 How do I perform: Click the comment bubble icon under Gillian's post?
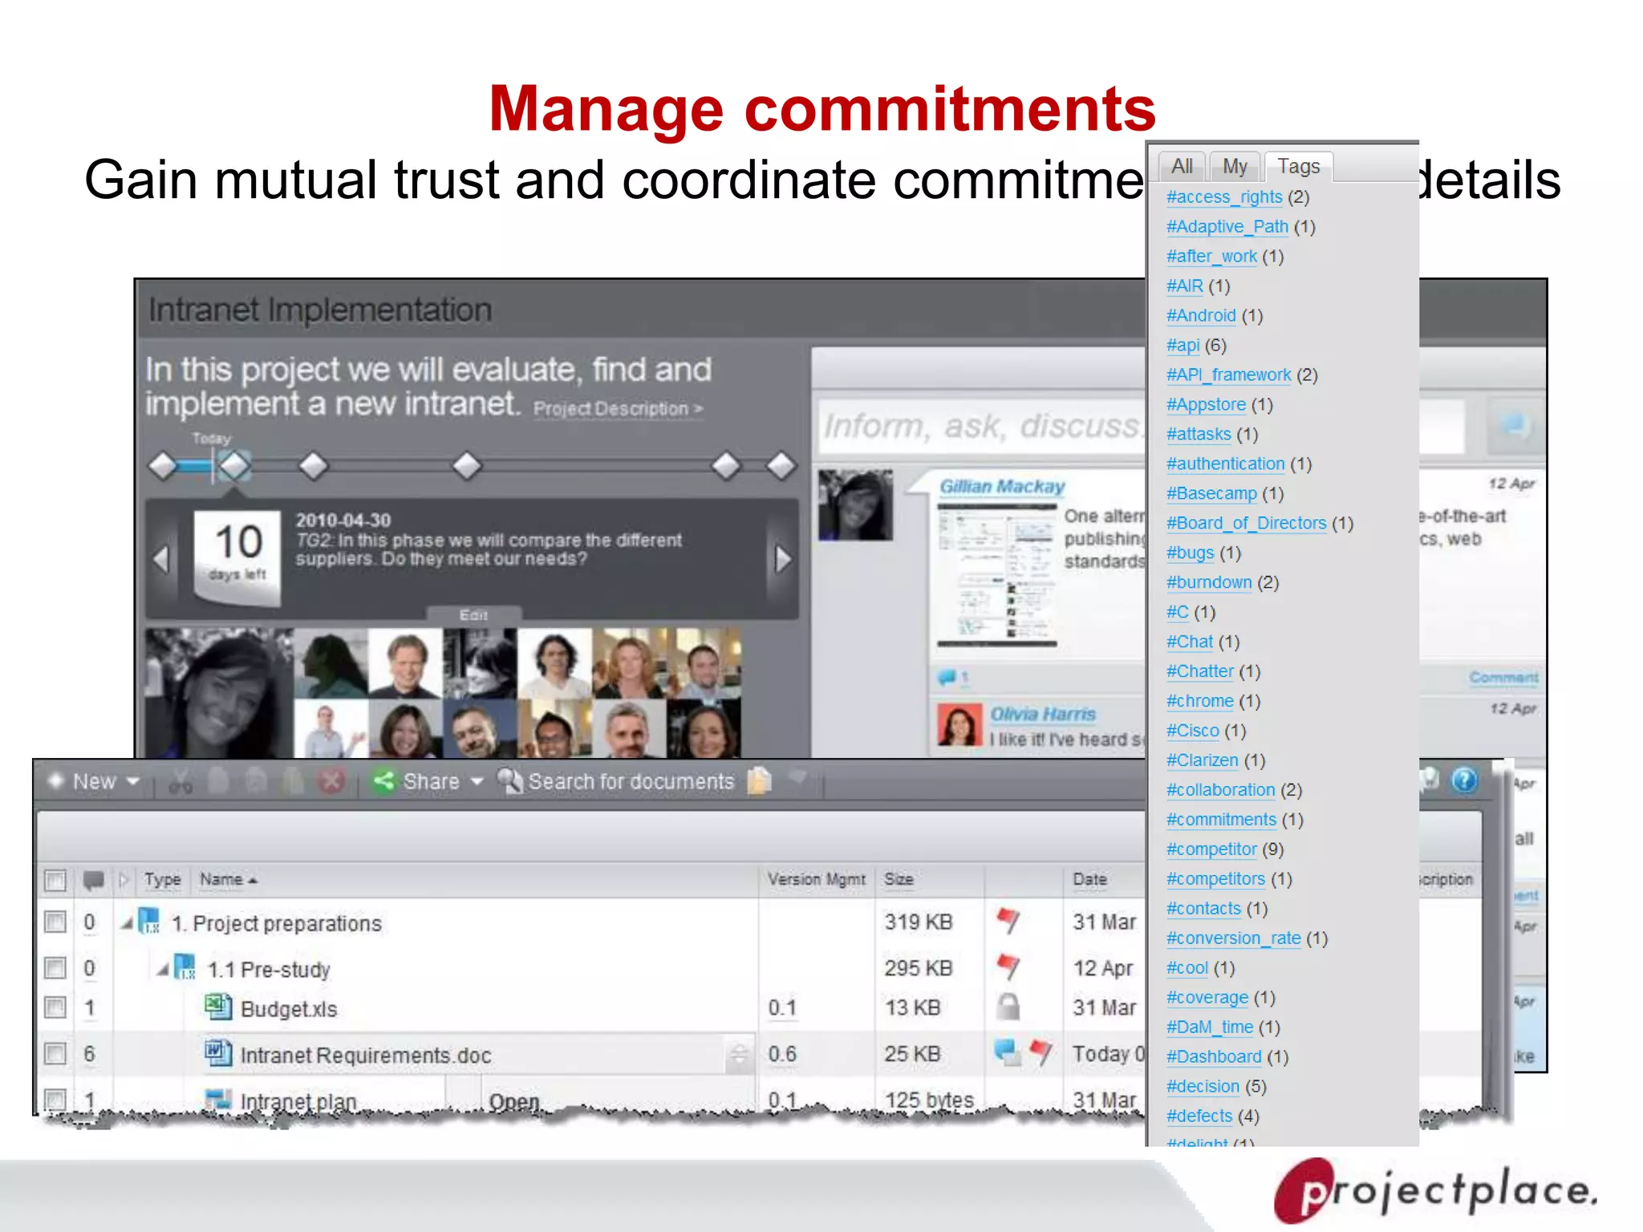tap(947, 678)
